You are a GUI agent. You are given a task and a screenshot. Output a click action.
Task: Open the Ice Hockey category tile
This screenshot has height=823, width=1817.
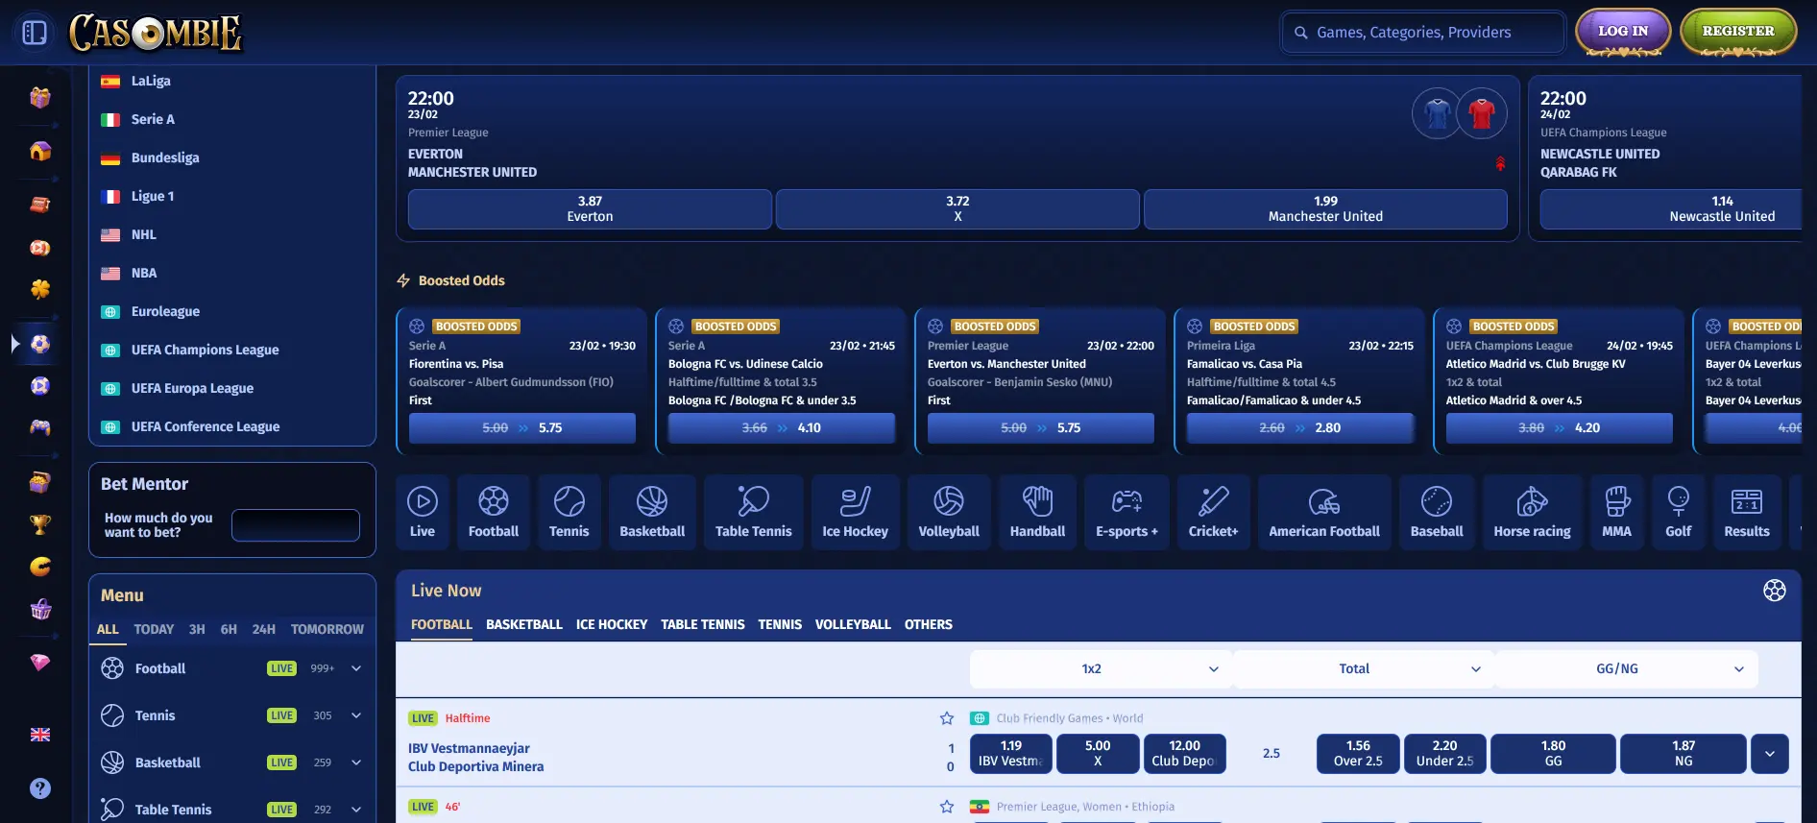[856, 512]
